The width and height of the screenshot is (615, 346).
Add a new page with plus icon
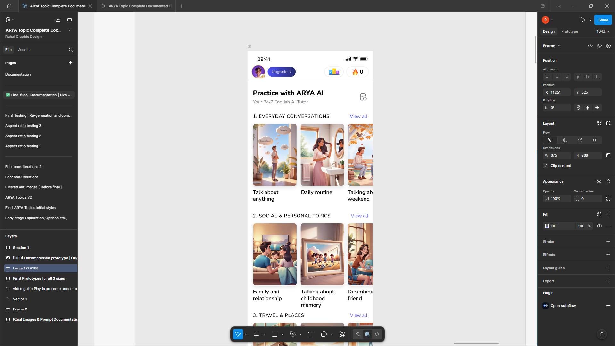(x=70, y=63)
